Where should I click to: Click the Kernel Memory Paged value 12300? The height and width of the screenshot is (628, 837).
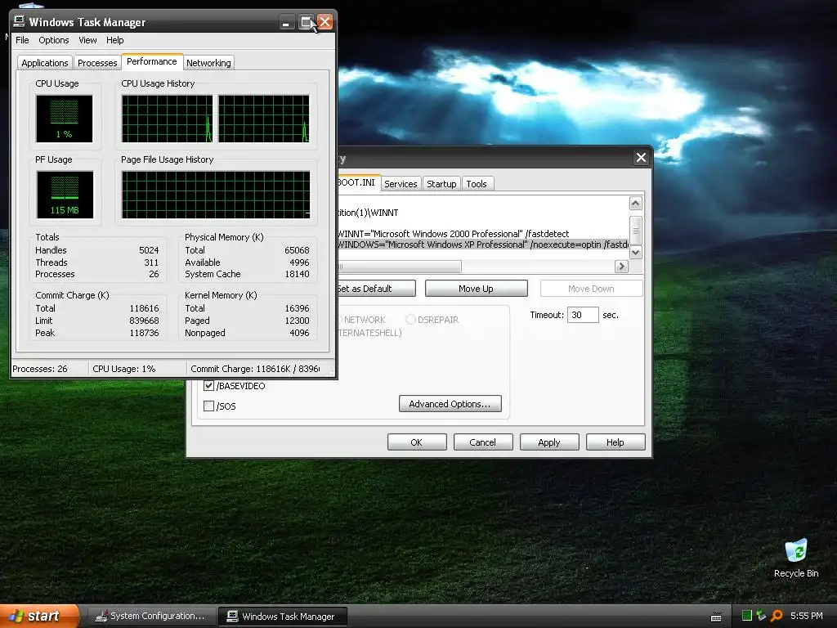297,321
